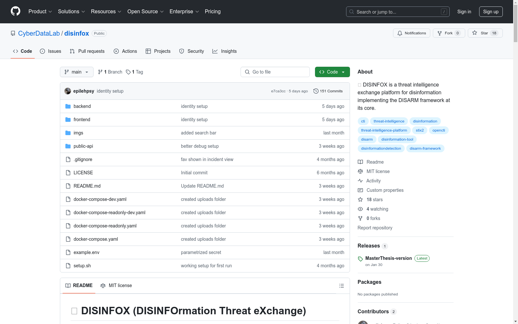This screenshot has height=324, width=518.
Task: Open the main branch selector dropdown
Action: point(77,72)
